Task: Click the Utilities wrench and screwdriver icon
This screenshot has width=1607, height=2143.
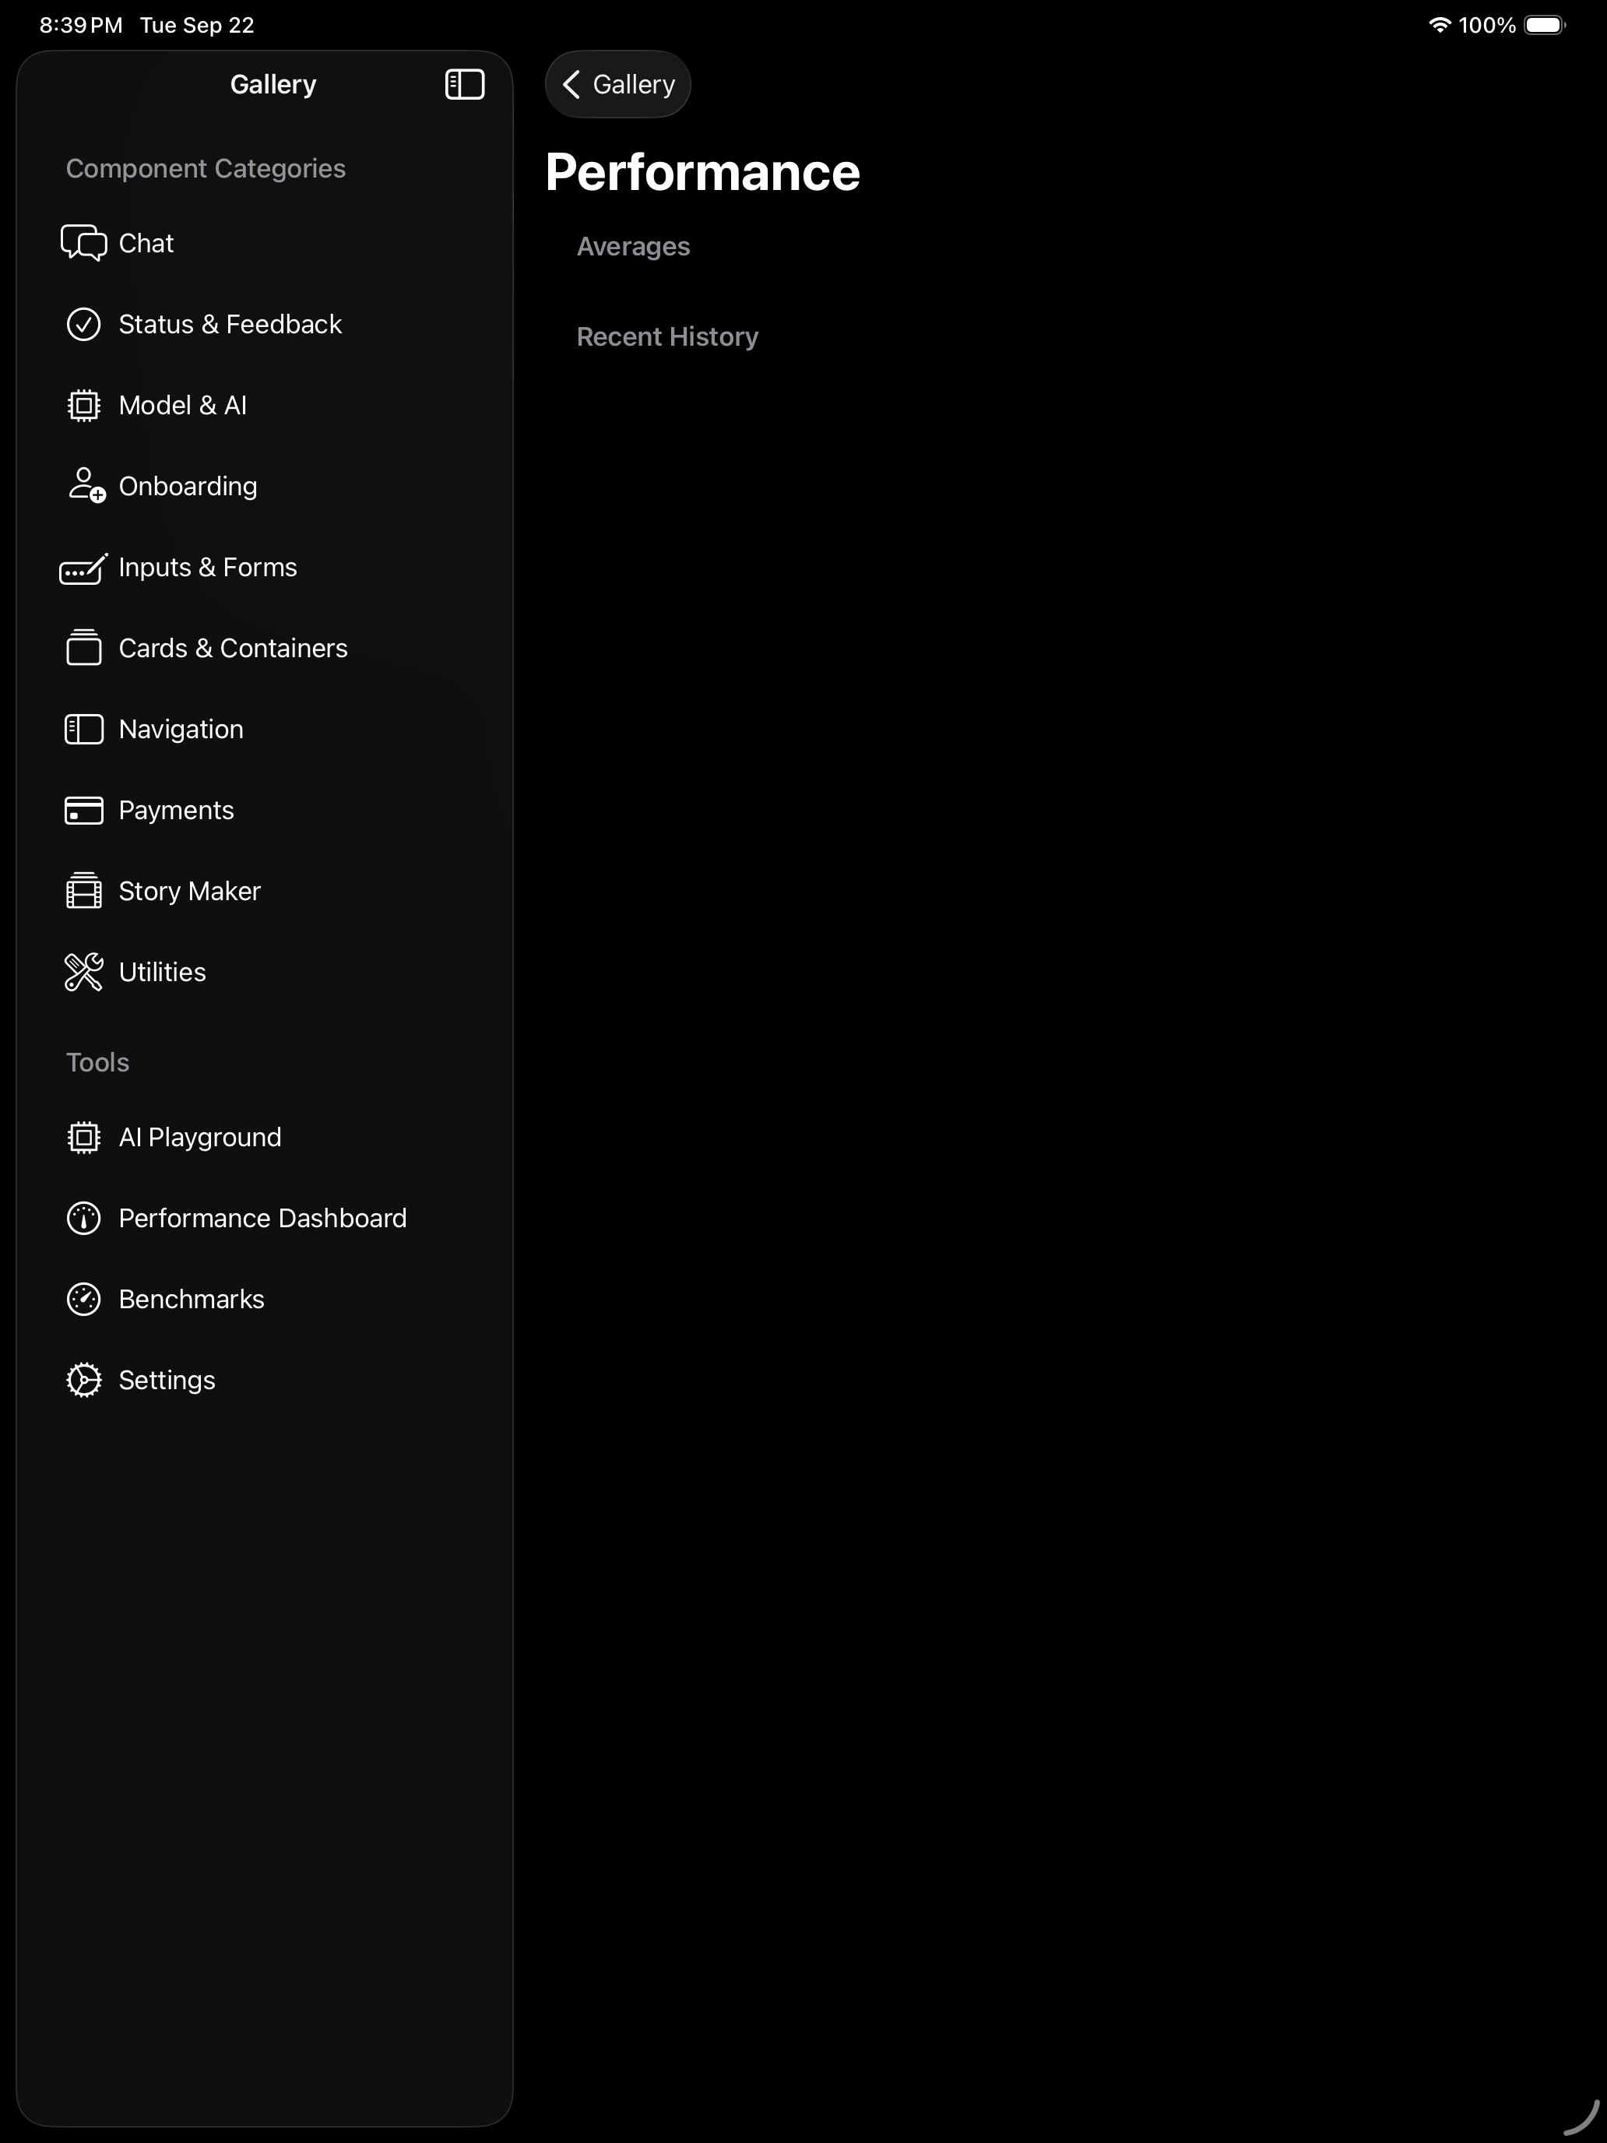Action: [x=83, y=973]
